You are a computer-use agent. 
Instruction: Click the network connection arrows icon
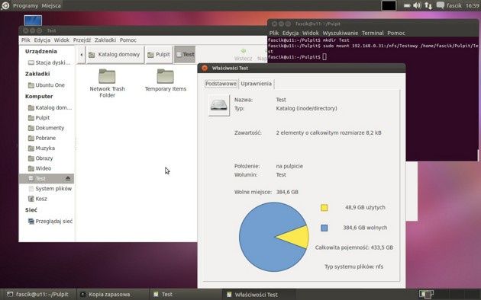tap(428, 5)
